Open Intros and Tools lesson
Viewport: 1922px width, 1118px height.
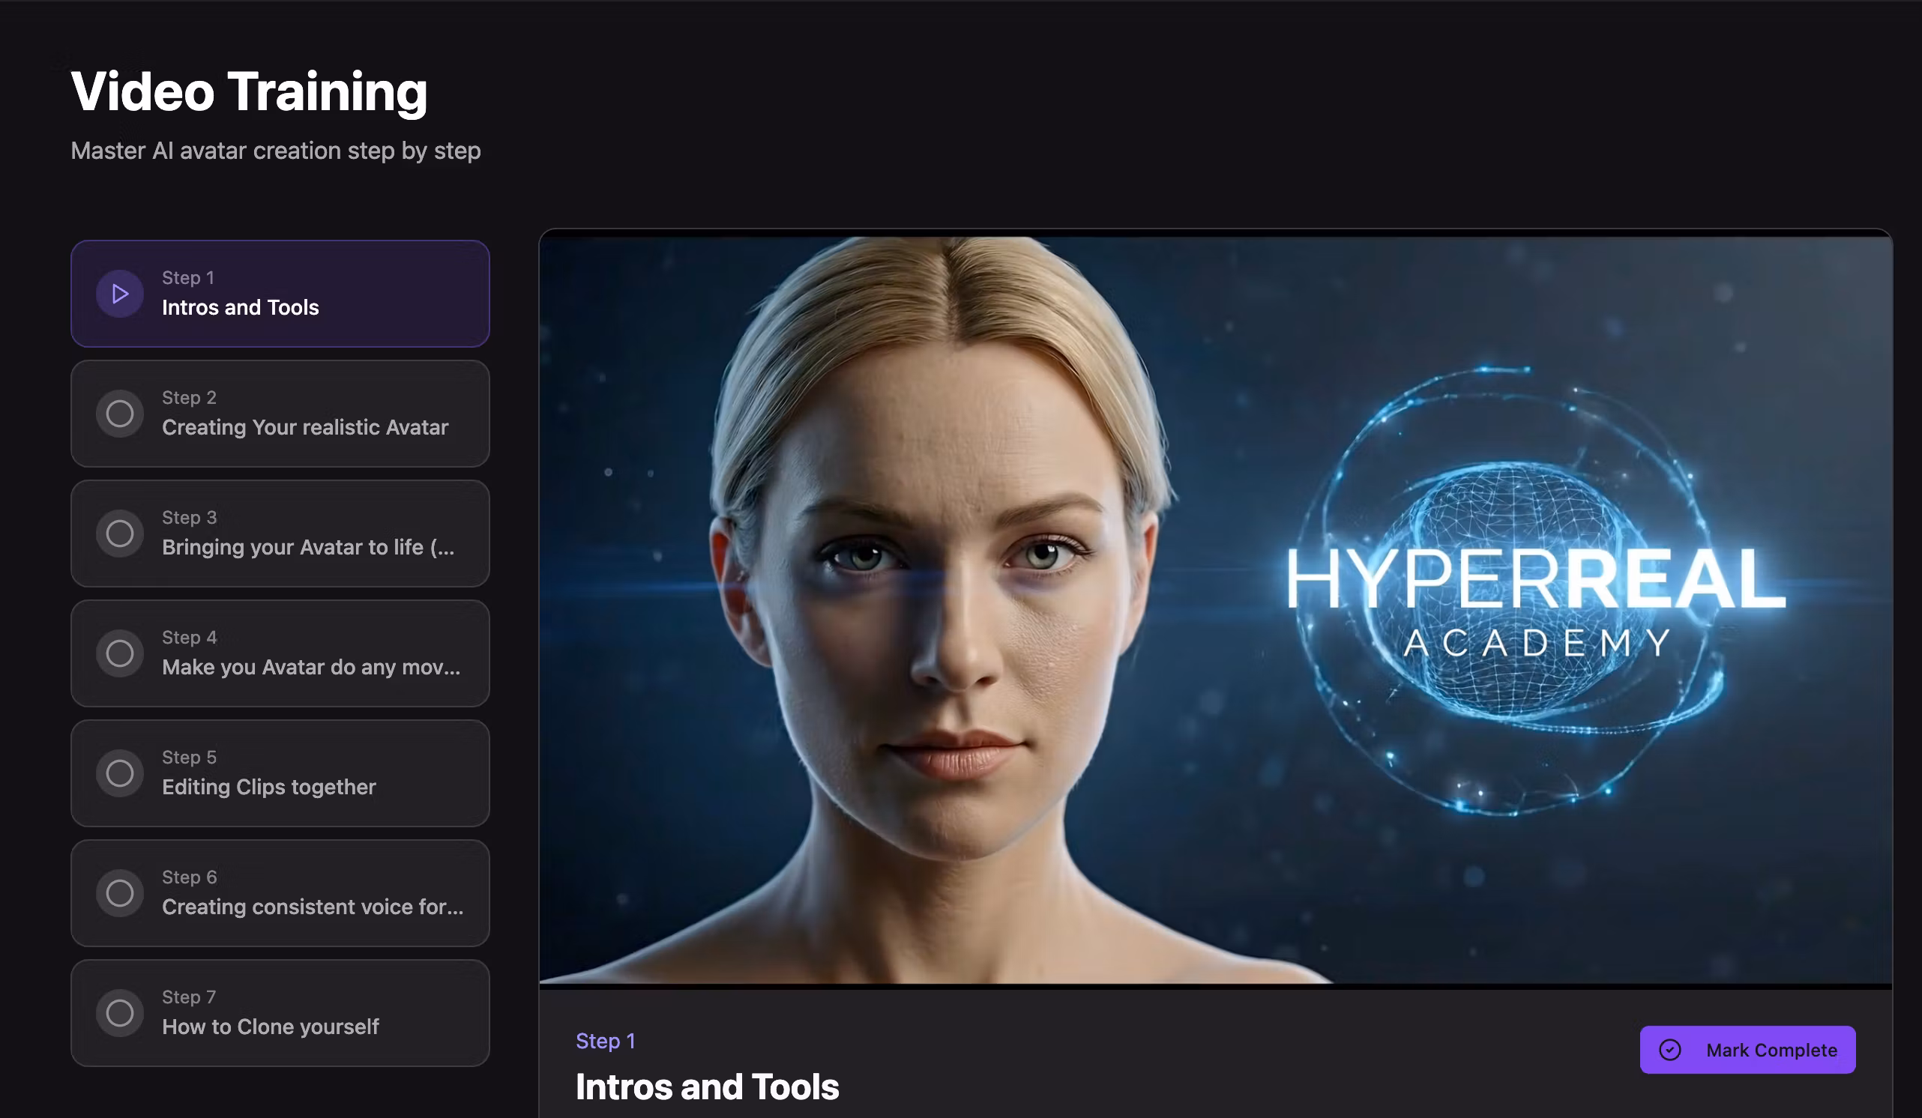pyautogui.click(x=240, y=307)
